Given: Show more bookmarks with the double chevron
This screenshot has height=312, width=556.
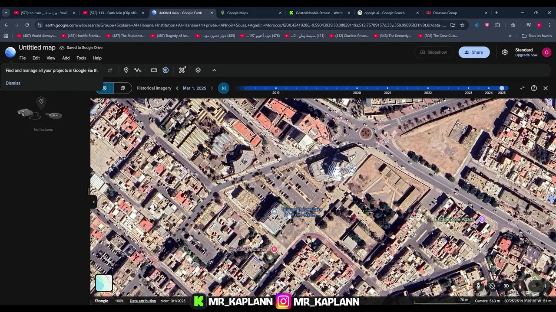Looking at the screenshot, I should coord(510,36).
